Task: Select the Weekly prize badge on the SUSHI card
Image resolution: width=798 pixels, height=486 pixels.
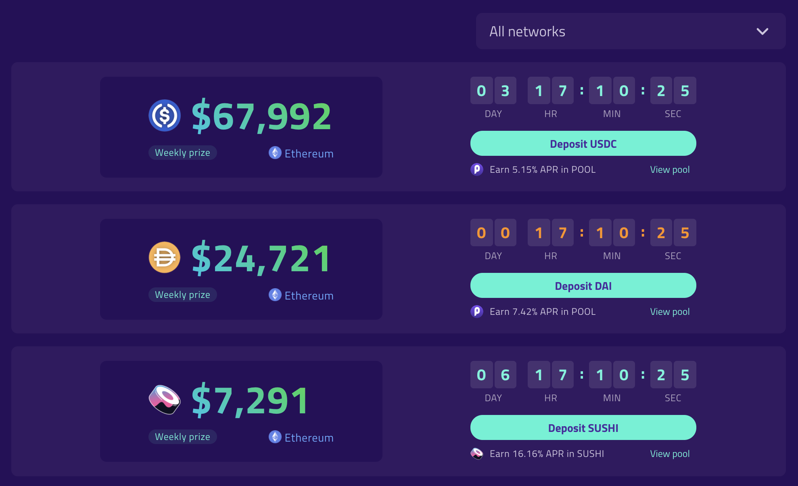Action: tap(182, 437)
